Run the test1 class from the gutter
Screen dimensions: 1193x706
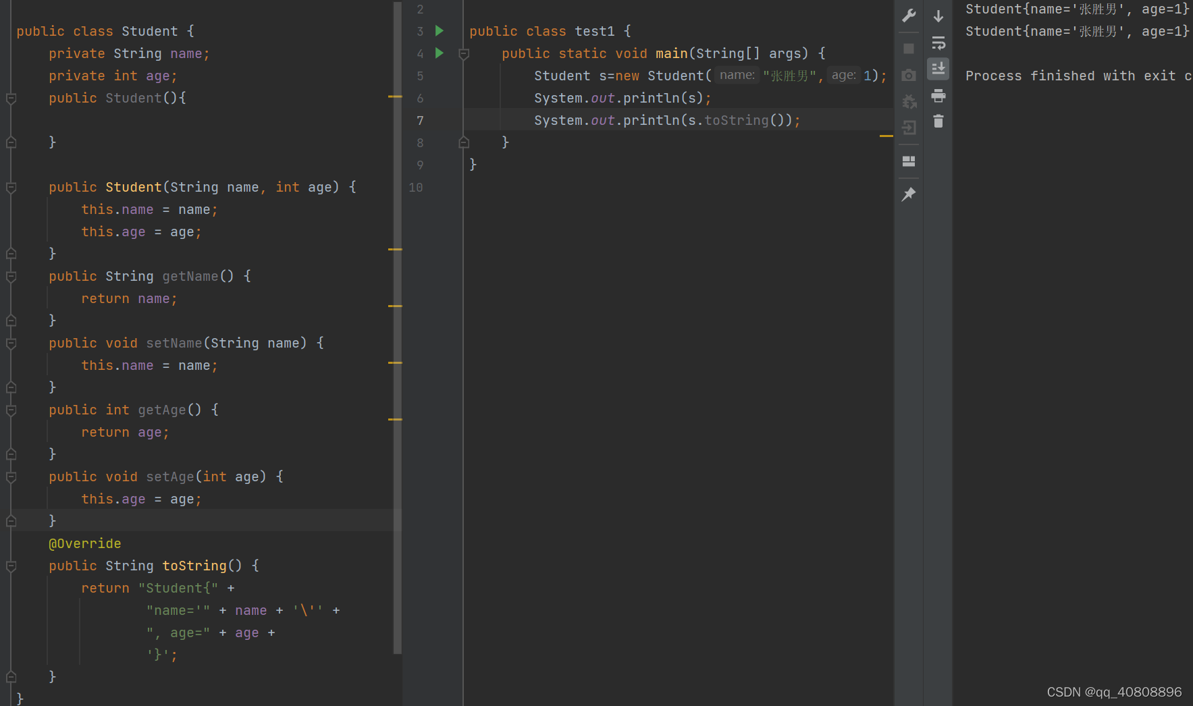[440, 31]
